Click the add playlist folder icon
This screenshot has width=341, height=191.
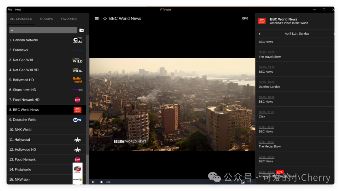(x=81, y=30)
